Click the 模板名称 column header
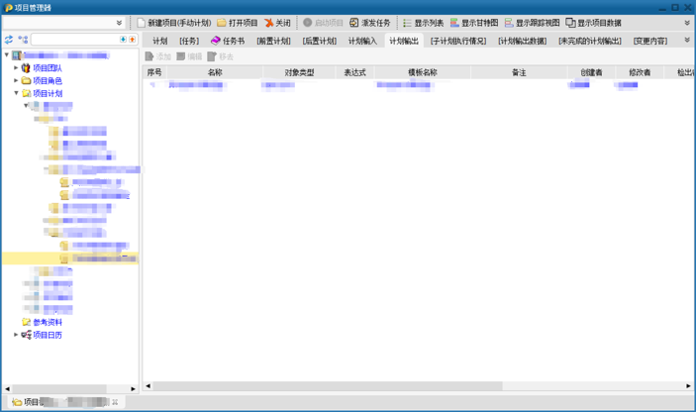 423,72
